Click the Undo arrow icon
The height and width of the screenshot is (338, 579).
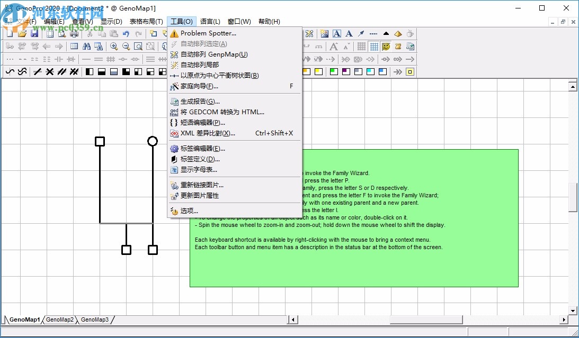[x=126, y=33]
